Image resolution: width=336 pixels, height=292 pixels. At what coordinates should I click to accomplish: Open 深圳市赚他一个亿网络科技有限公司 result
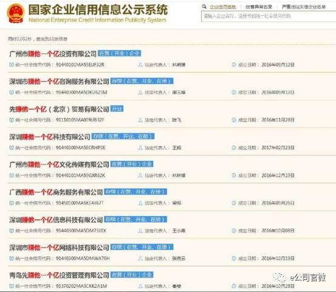59,248
